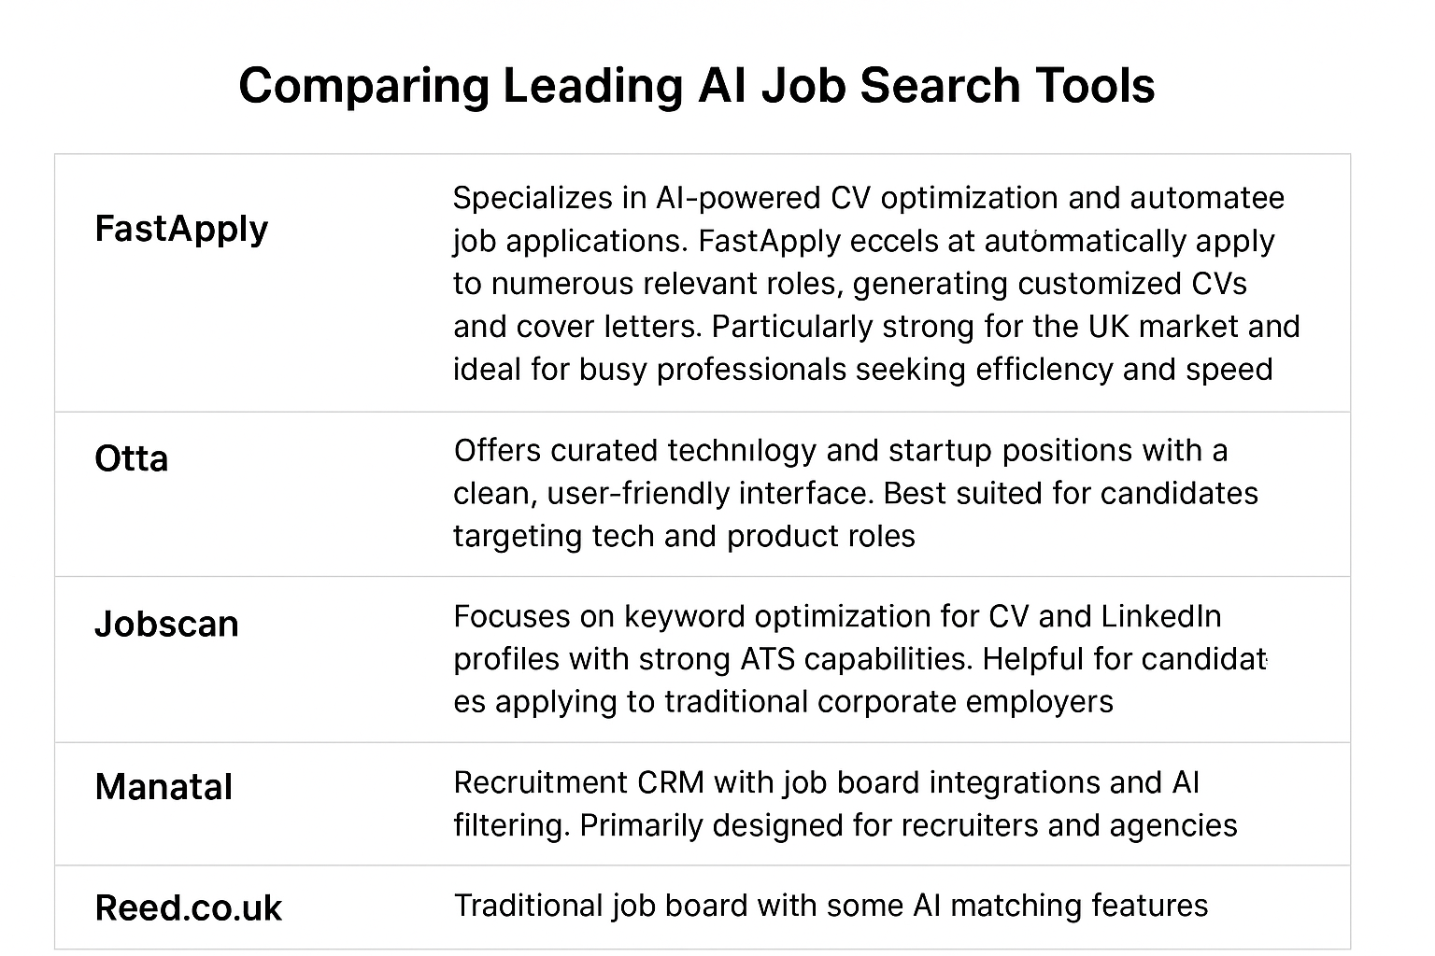Click the line "Offers curated technology and startup"

[840, 451]
